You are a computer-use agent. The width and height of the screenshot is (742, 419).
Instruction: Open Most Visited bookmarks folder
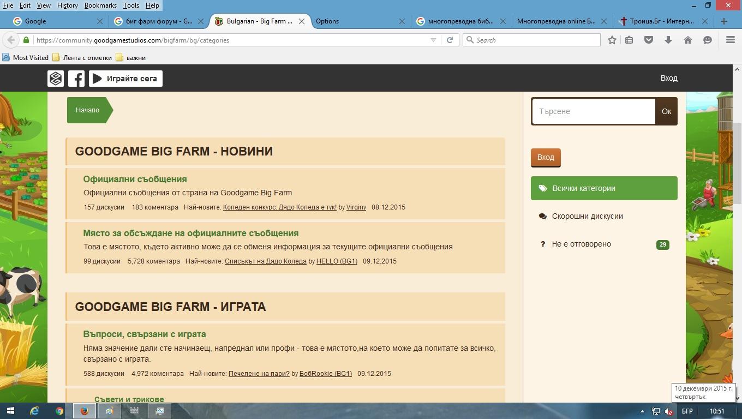pos(25,57)
